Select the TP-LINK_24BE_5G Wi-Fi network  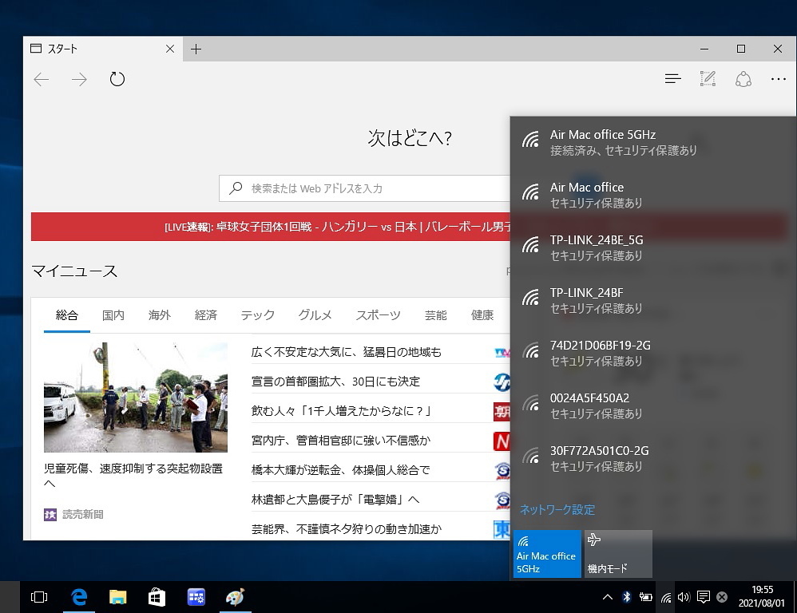point(652,248)
